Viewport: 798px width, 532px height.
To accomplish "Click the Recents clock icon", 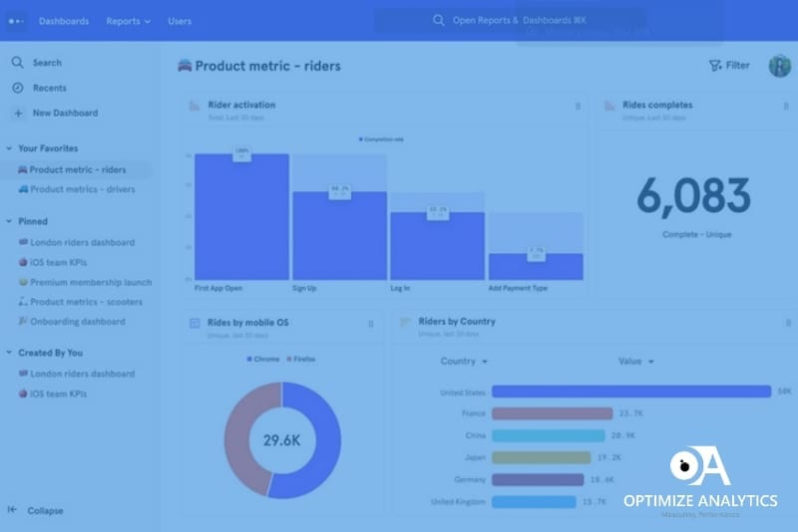I will coord(17,88).
